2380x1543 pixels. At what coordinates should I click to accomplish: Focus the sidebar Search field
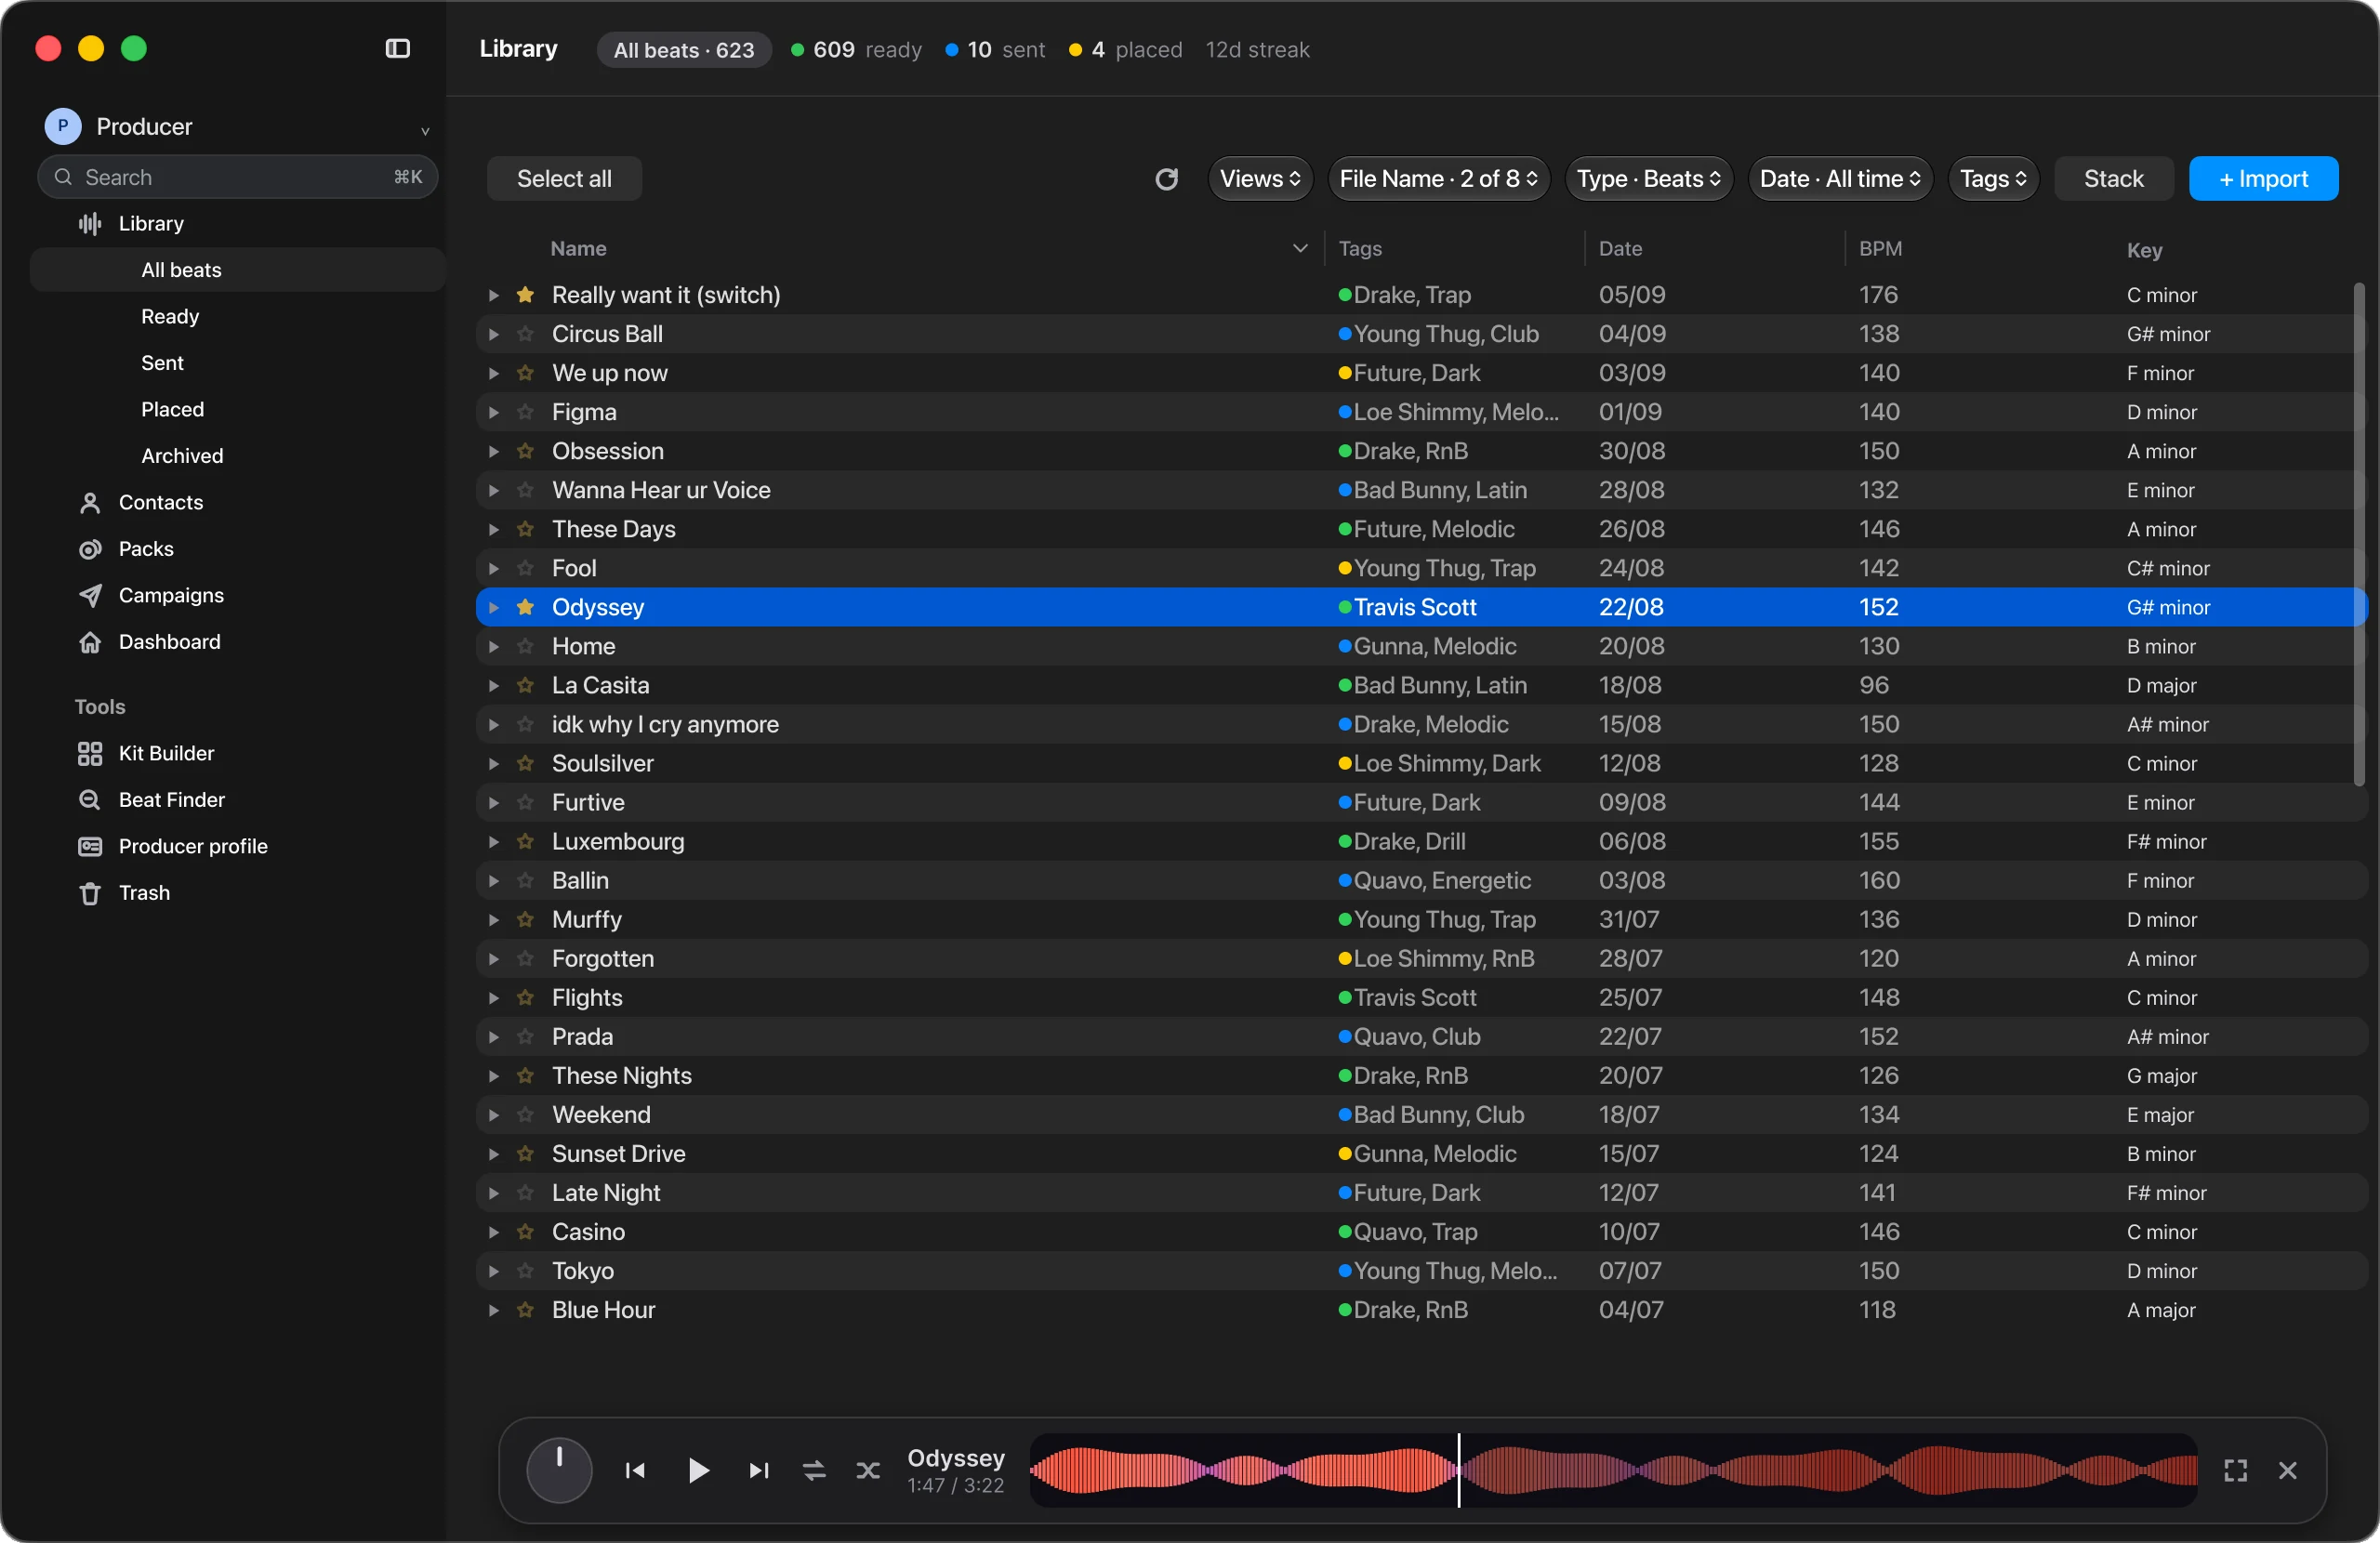pyautogui.click(x=237, y=177)
